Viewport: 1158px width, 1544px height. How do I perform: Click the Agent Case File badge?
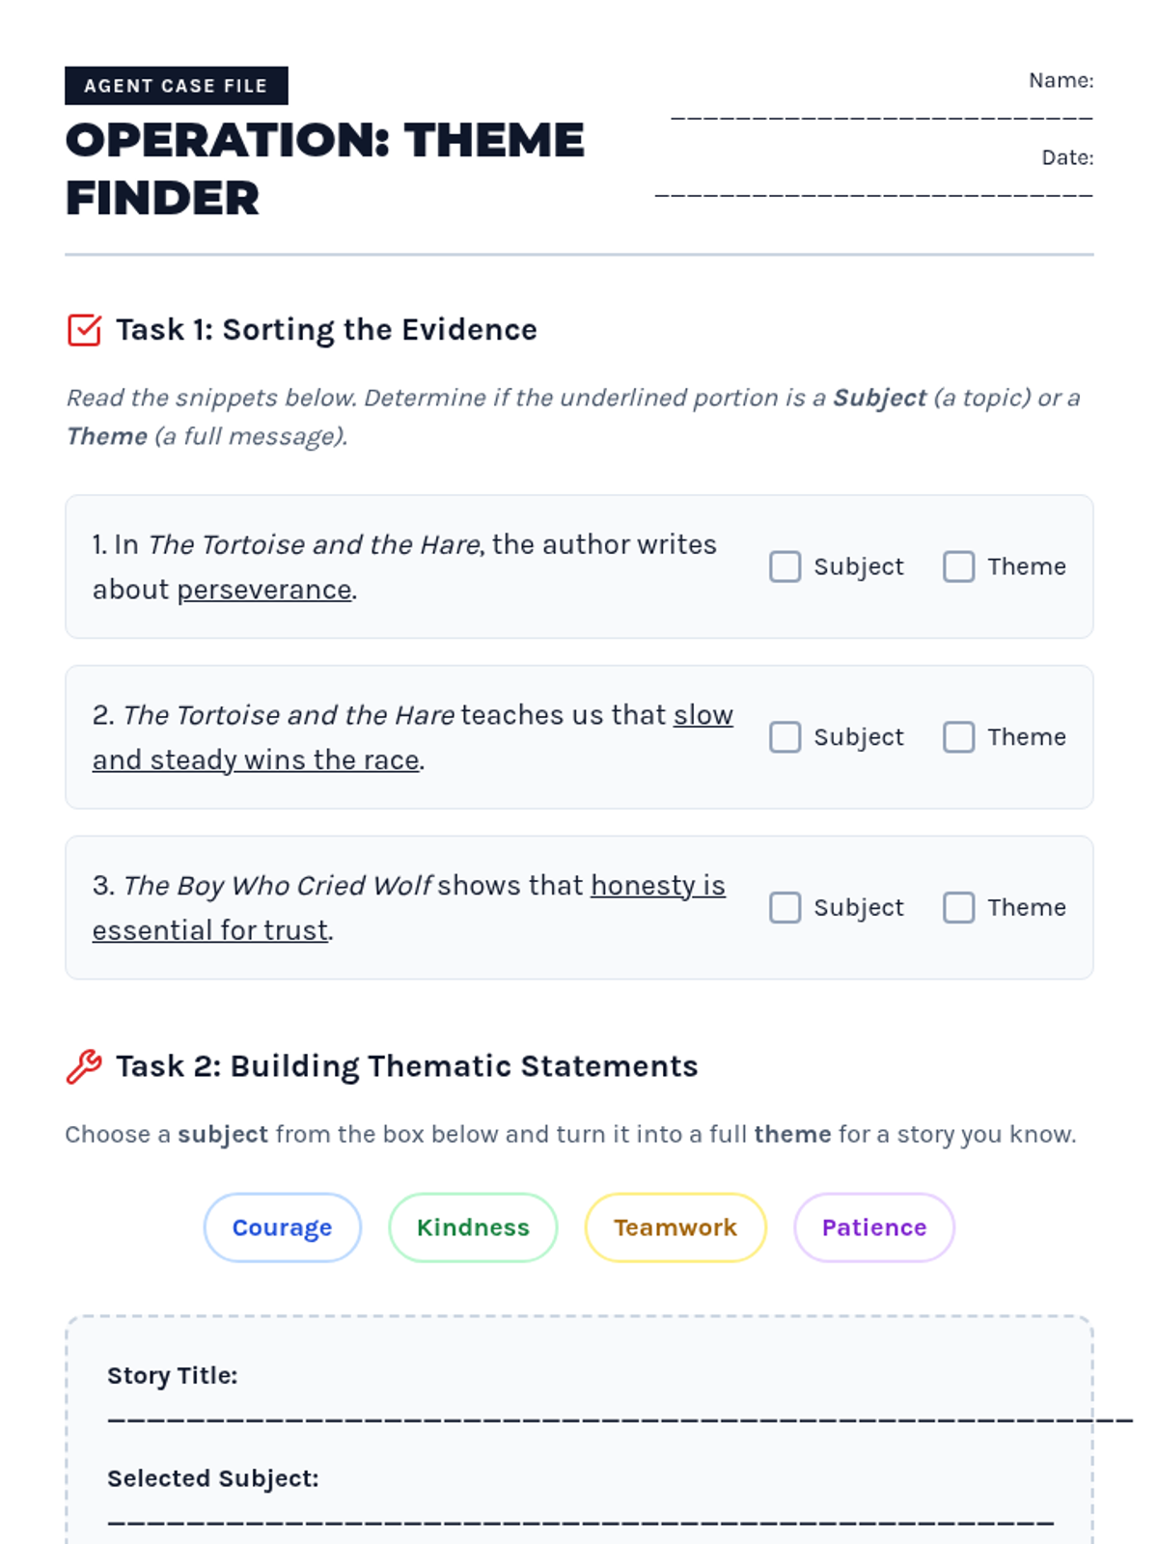pos(176,86)
